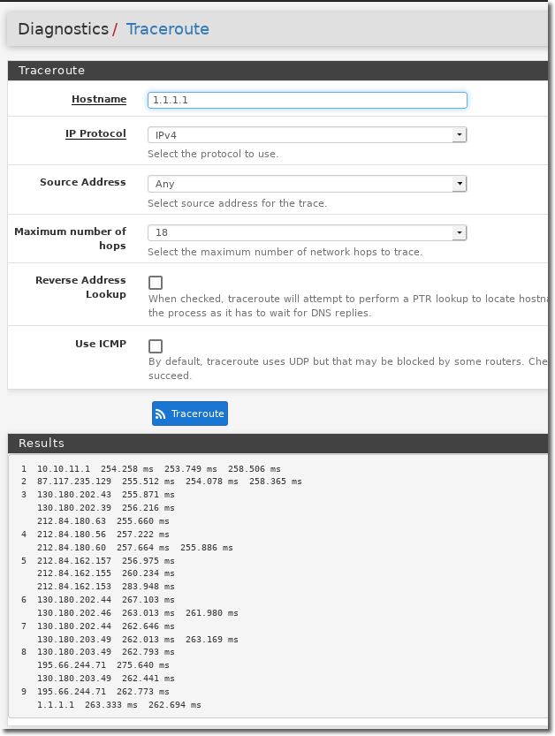The height and width of the screenshot is (736, 555).
Task: Enable the Reverse Address Lookup checkbox
Action: (x=156, y=282)
